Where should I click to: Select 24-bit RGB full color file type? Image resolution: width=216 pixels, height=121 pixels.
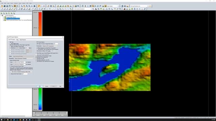pos(10,45)
